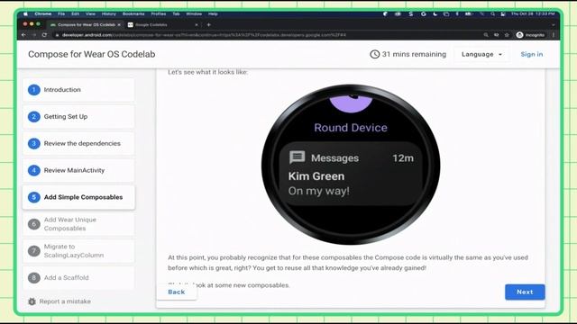Reload the current page
Image resolution: width=577 pixels, height=324 pixels.
[44, 35]
